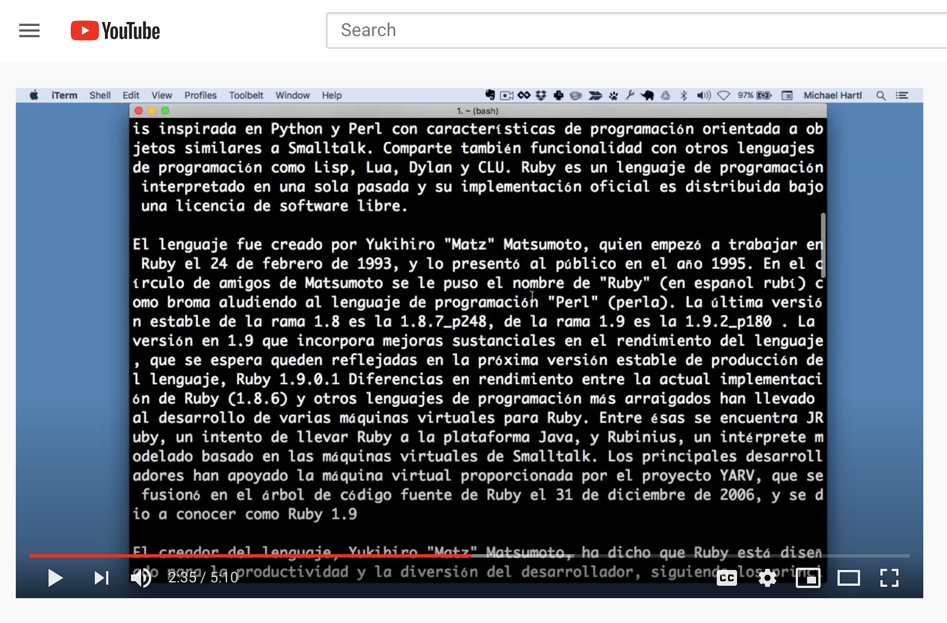
Task: Switch to theater mode view
Action: (x=848, y=577)
